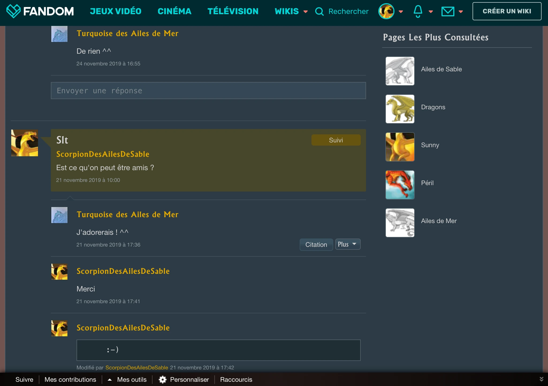Expand Mes outils menu in toolbar
548x386 pixels.
(128, 380)
